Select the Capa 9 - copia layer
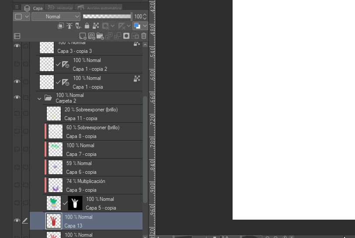This screenshot has width=355, height=238. 94,185
